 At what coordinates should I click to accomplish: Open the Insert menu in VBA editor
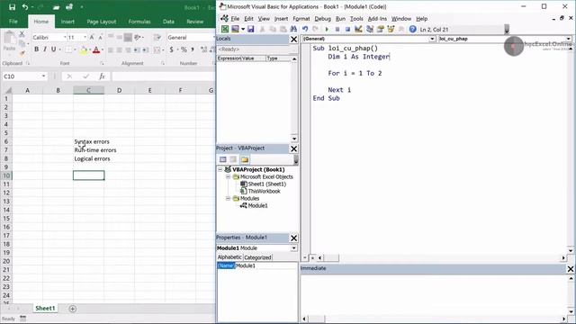click(281, 18)
